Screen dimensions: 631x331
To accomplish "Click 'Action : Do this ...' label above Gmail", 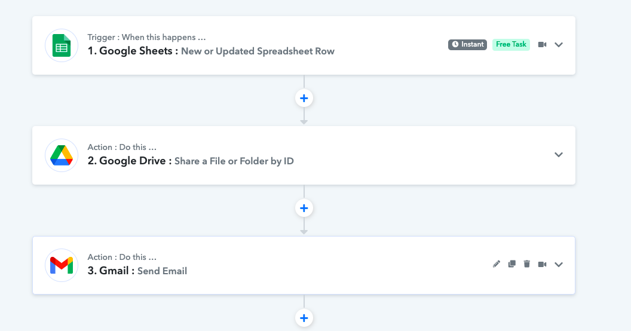I will coord(122,257).
